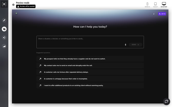Switch preview to Mobile view
Viewport: 172px width, 107px height.
147,5
